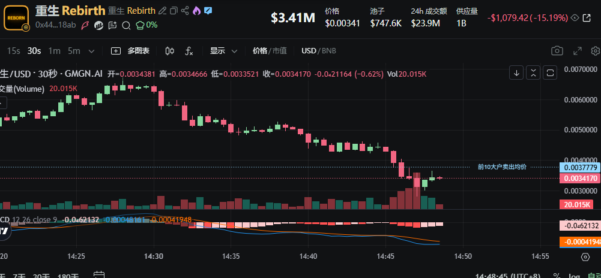Open the external link share-PnL icon
This screenshot has height=278, width=601.
coord(587,17)
